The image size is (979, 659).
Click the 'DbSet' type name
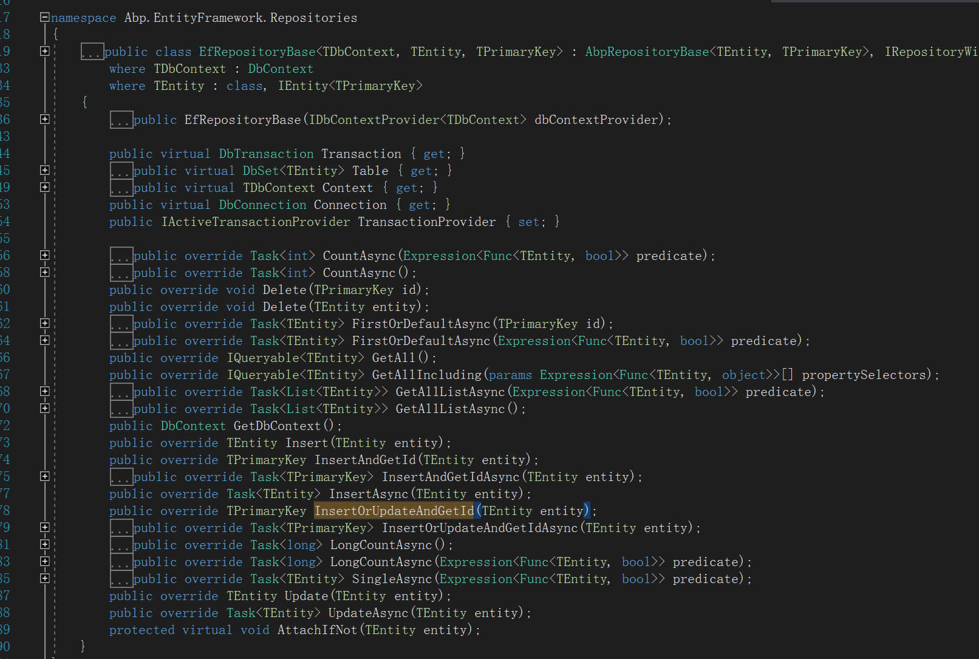(x=261, y=171)
